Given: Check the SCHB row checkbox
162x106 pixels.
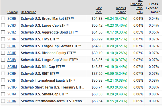Looking at the screenshot, I should click(x=3, y=19).
